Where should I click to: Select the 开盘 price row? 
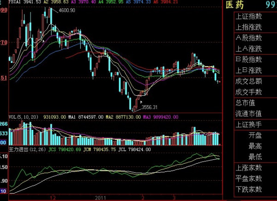[x=255, y=135]
